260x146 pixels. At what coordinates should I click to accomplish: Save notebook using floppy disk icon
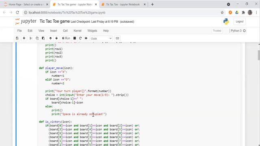click(17, 38)
